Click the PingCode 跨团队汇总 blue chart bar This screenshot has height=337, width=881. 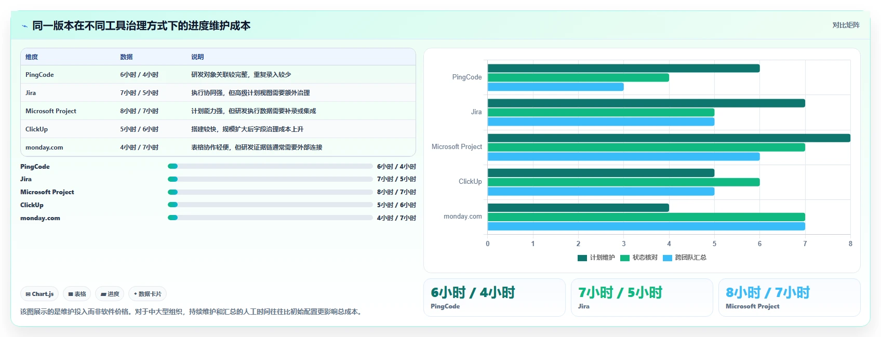556,87
